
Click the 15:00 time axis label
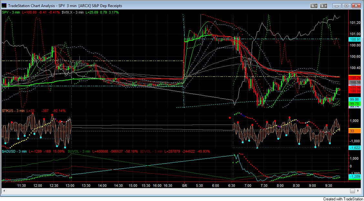[133, 186]
